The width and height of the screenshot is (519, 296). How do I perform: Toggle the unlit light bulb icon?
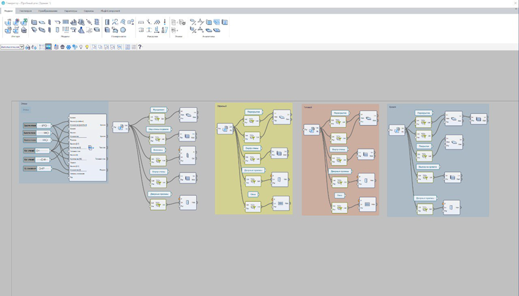point(81,47)
